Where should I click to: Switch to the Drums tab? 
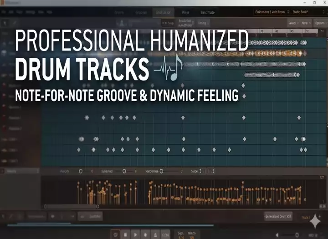(x=119, y=13)
